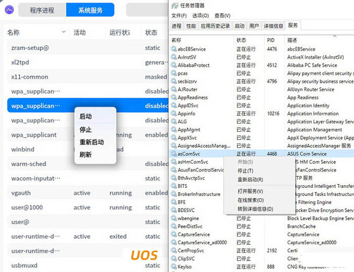The height and width of the screenshot is (272, 354).
Task: Open 文件(F) menu in Task Manager
Action: tap(179, 16)
